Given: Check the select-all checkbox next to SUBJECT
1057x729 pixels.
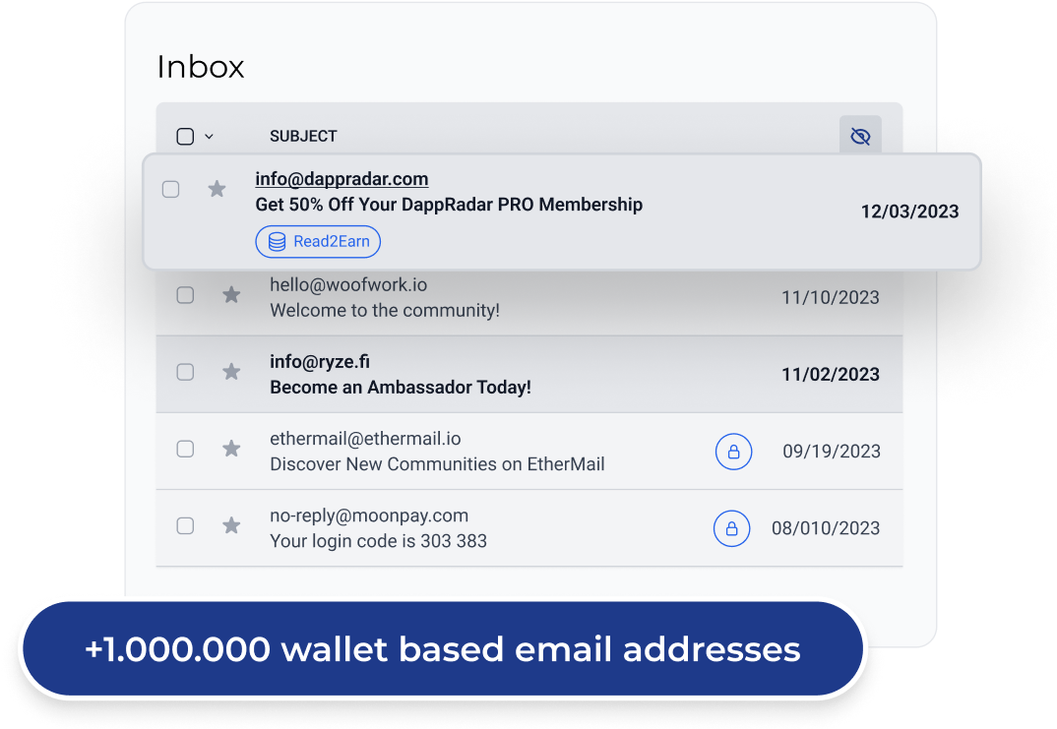Looking at the screenshot, I should 185,136.
